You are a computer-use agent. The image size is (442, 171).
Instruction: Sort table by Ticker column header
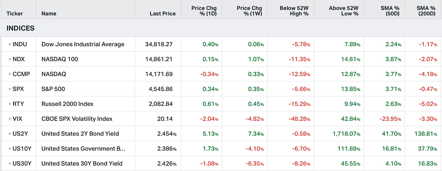tap(15, 14)
